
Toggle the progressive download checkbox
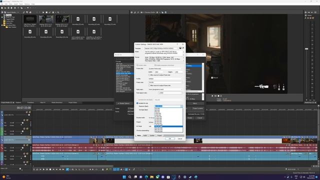[x=155, y=65]
